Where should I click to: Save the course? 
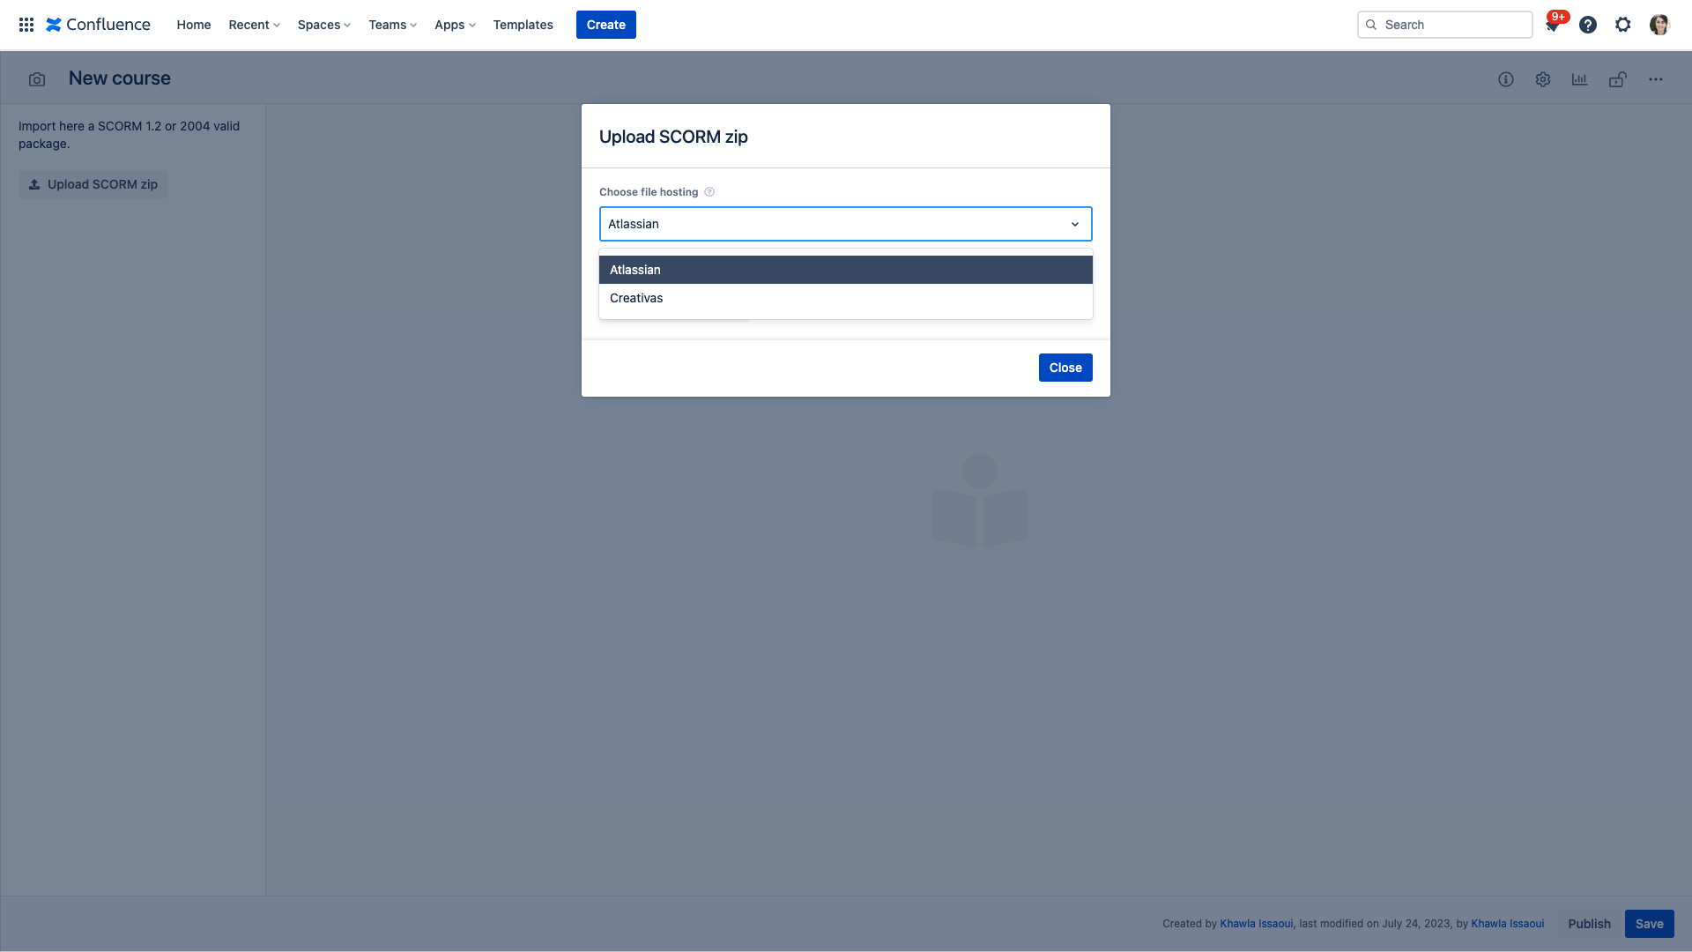coord(1650,924)
